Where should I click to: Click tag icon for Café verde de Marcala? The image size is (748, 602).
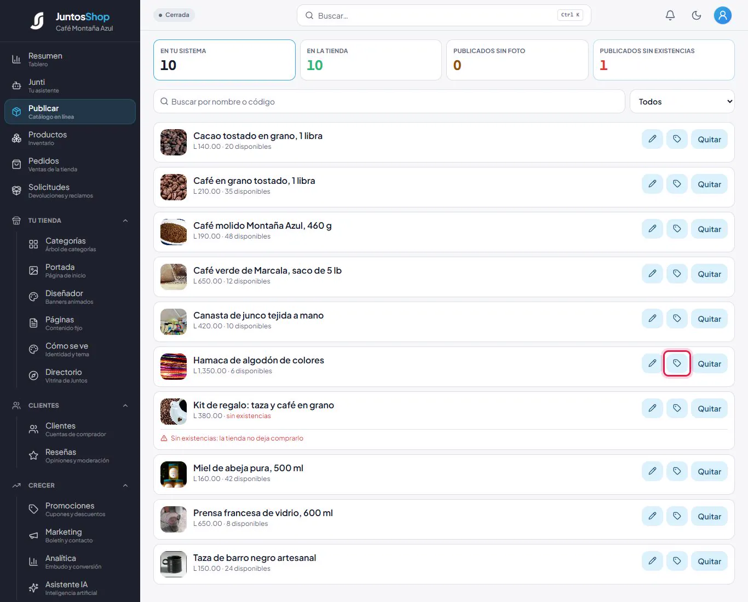[x=677, y=274]
